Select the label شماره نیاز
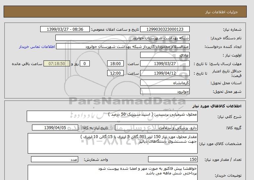 [232, 29]
